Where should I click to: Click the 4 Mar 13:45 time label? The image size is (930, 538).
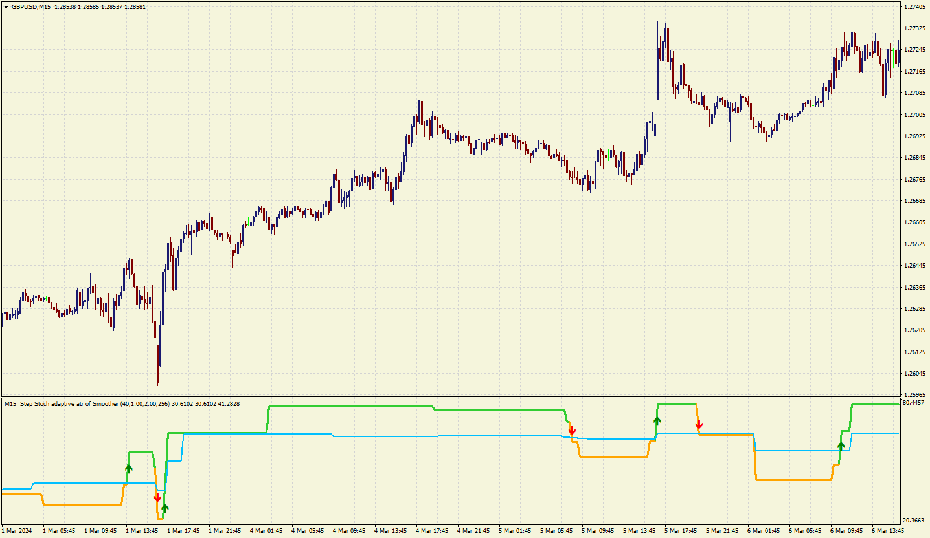(390, 531)
